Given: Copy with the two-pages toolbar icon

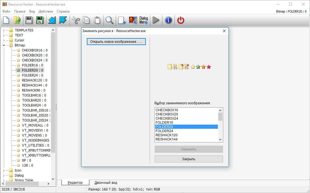Looking at the screenshot, I should click(86, 20).
